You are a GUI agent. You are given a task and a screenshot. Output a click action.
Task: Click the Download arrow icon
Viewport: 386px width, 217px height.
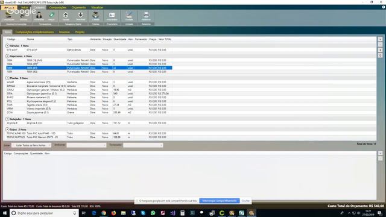80,16
